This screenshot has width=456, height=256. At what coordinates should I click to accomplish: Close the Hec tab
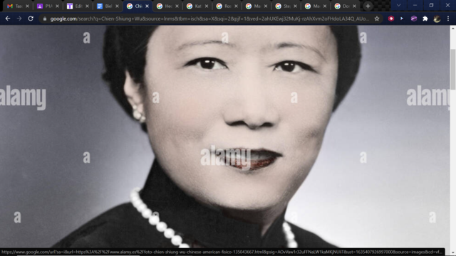tap(177, 6)
